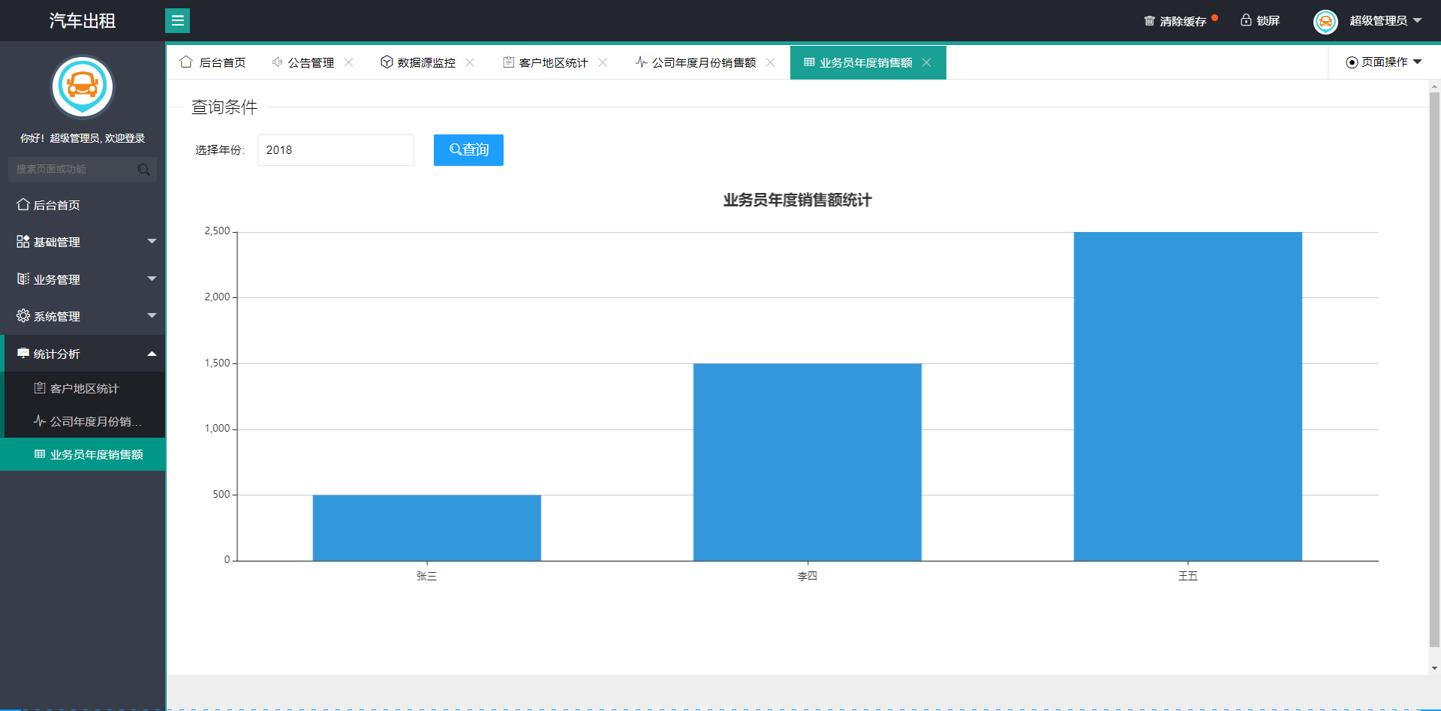This screenshot has width=1441, height=711.
Task: Click the table icon beside sidebar 业务员年度销售额
Action: [40, 453]
